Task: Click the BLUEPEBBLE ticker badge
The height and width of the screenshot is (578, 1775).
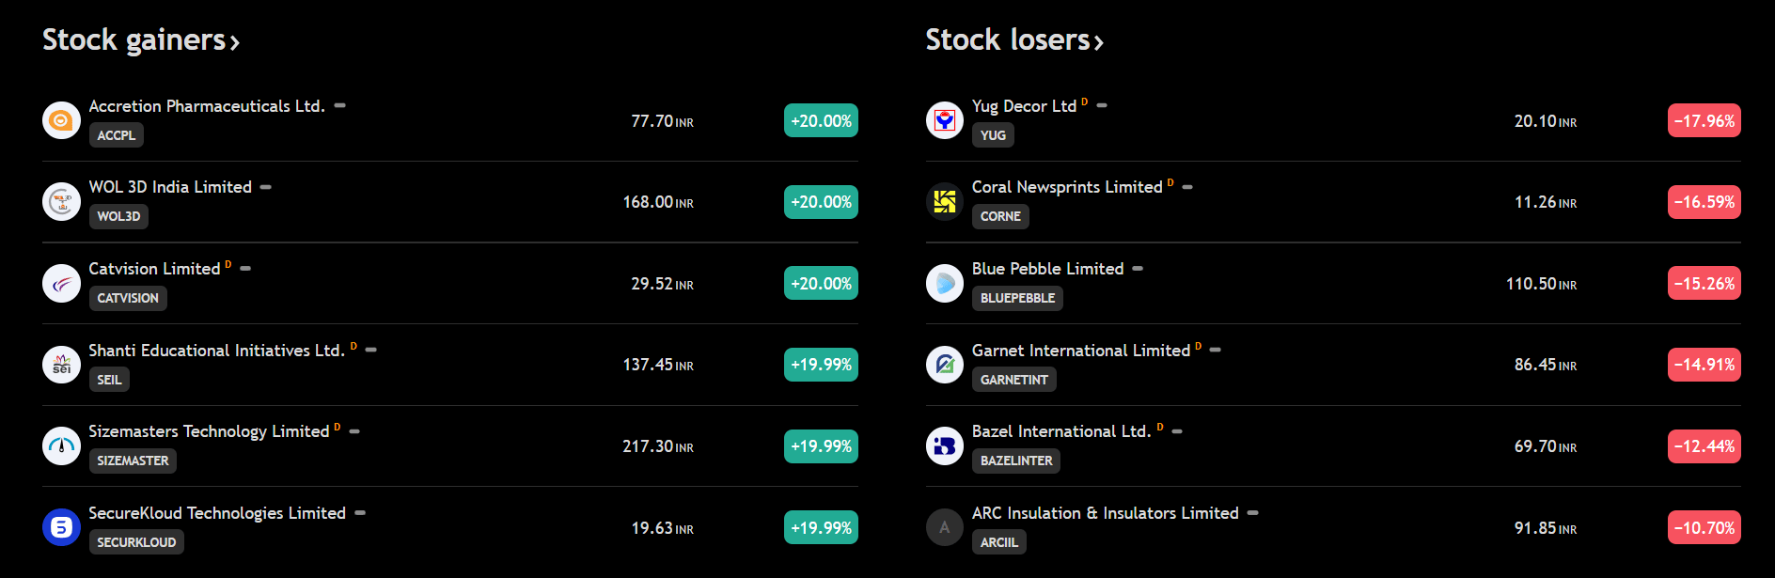Action: point(1017,298)
